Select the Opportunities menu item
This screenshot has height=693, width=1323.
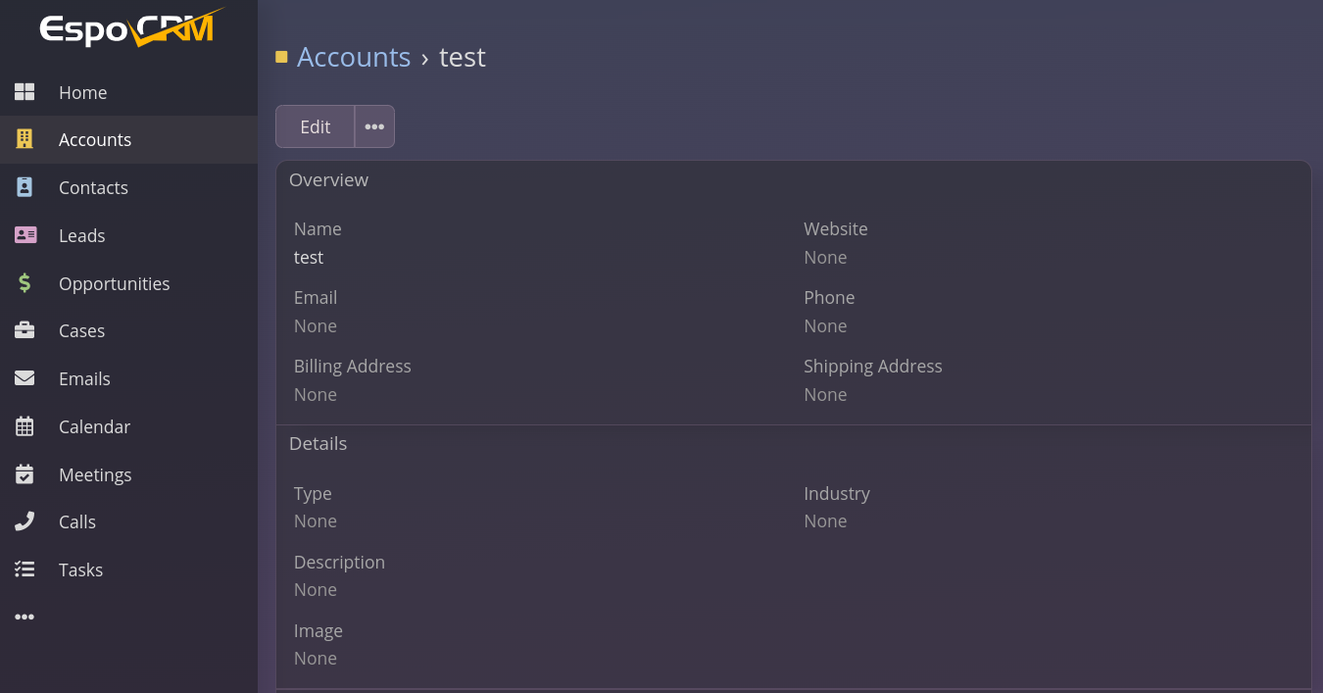tap(114, 283)
